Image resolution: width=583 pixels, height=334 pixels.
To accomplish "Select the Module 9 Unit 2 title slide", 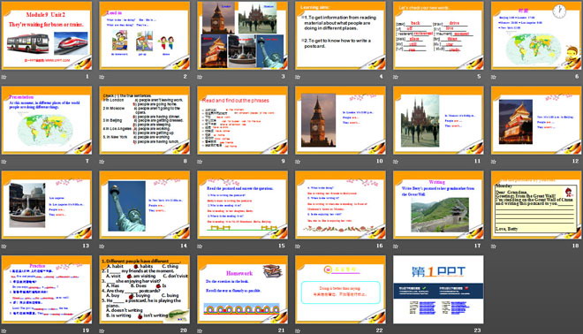I will [x=47, y=35].
